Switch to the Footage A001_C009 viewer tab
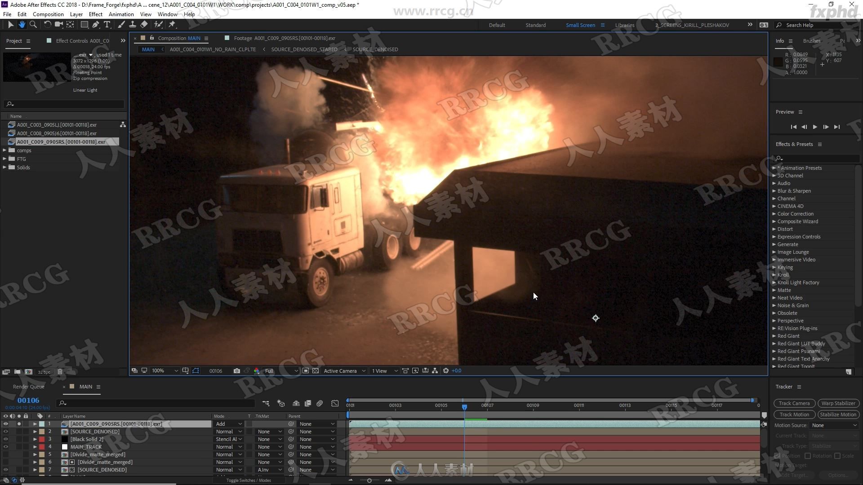The height and width of the screenshot is (485, 863). click(285, 38)
